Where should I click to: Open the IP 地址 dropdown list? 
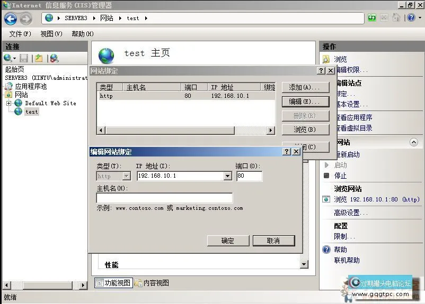(228, 176)
